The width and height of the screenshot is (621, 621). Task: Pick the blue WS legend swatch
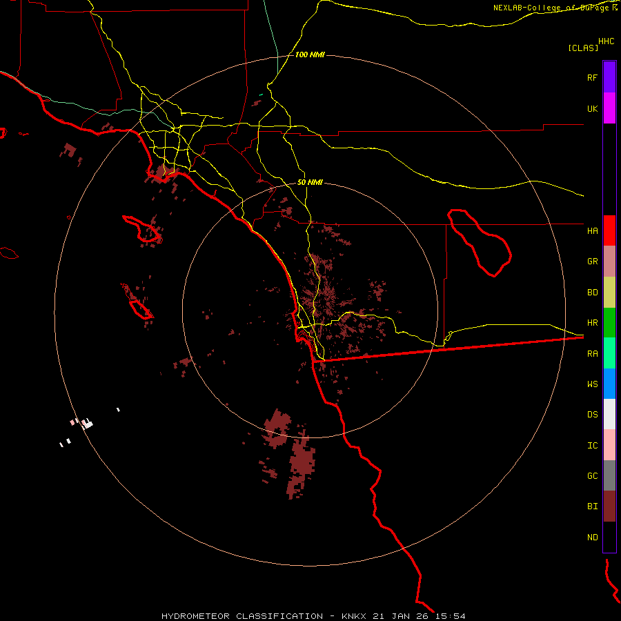pos(609,384)
